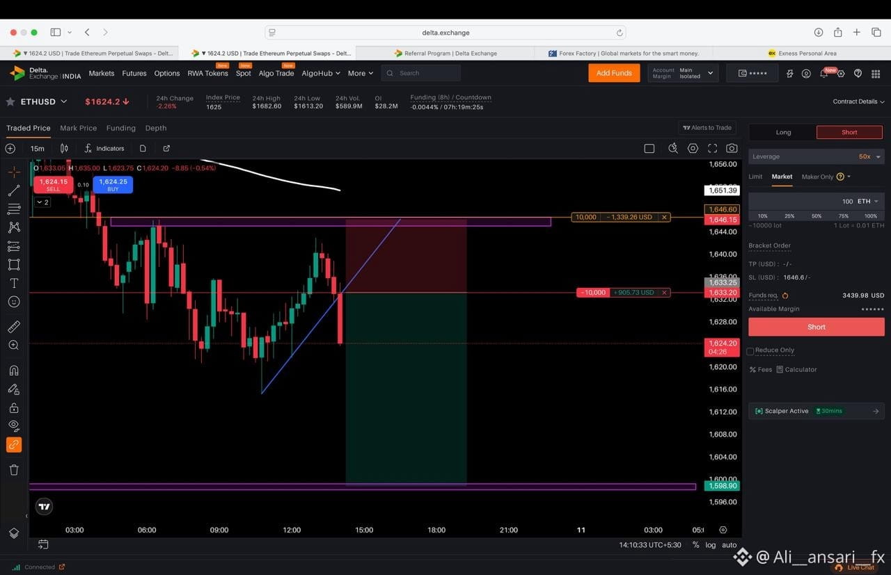
Task: Click the compare/add symbol plus icon
Action: (10, 148)
